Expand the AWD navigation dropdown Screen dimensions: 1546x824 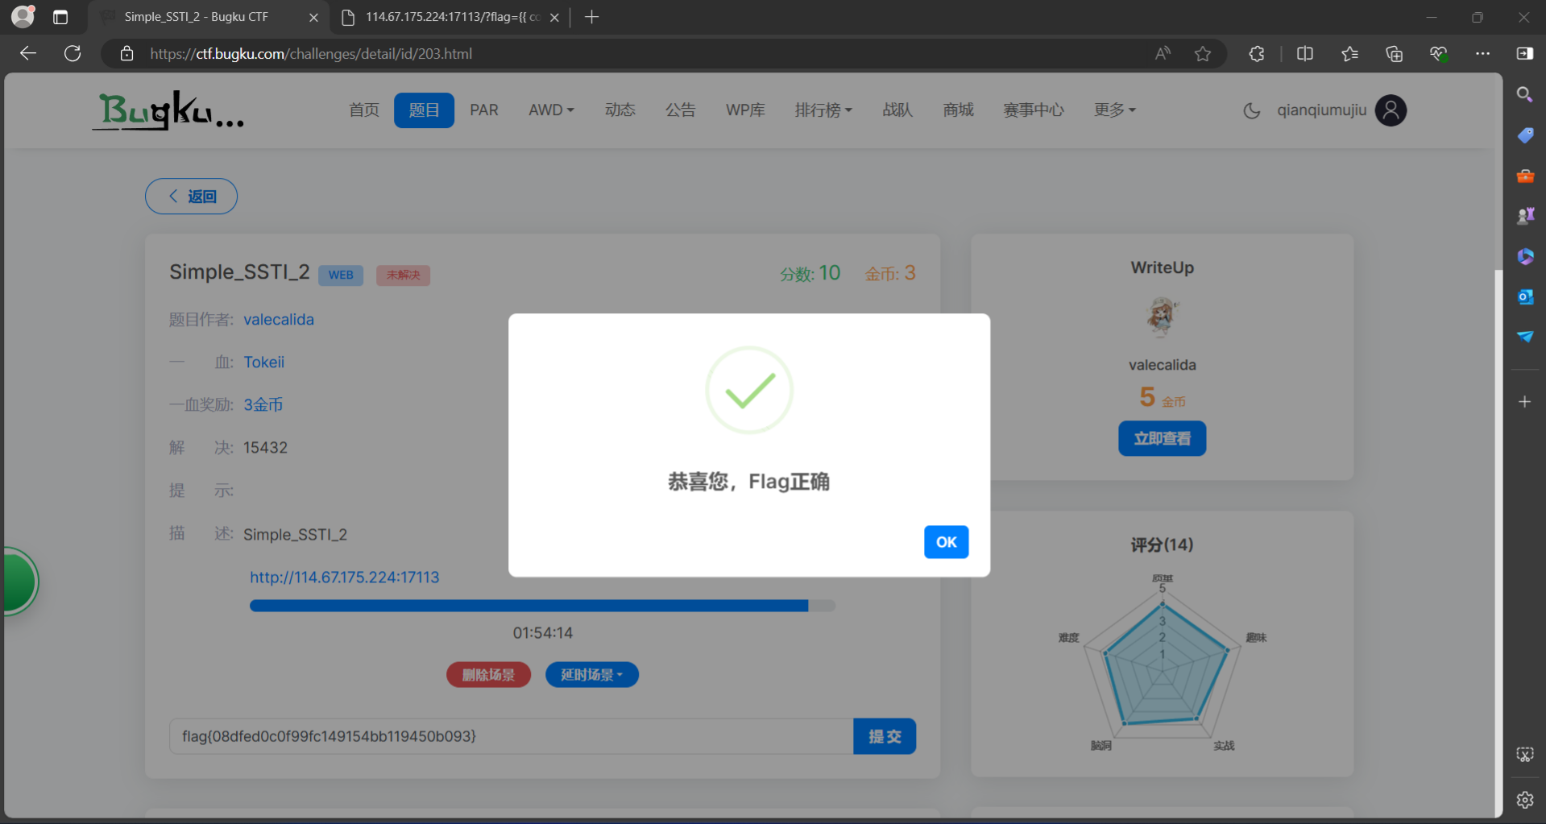click(x=551, y=110)
